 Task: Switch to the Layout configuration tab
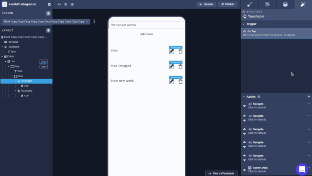click(268, 4)
